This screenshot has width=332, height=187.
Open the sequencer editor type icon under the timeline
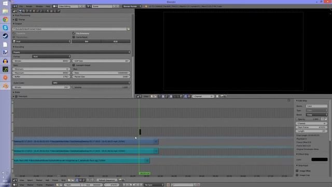click(15, 180)
